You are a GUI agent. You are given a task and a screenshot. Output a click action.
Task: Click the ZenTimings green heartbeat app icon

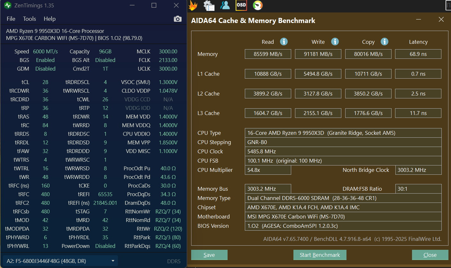click(8, 5)
